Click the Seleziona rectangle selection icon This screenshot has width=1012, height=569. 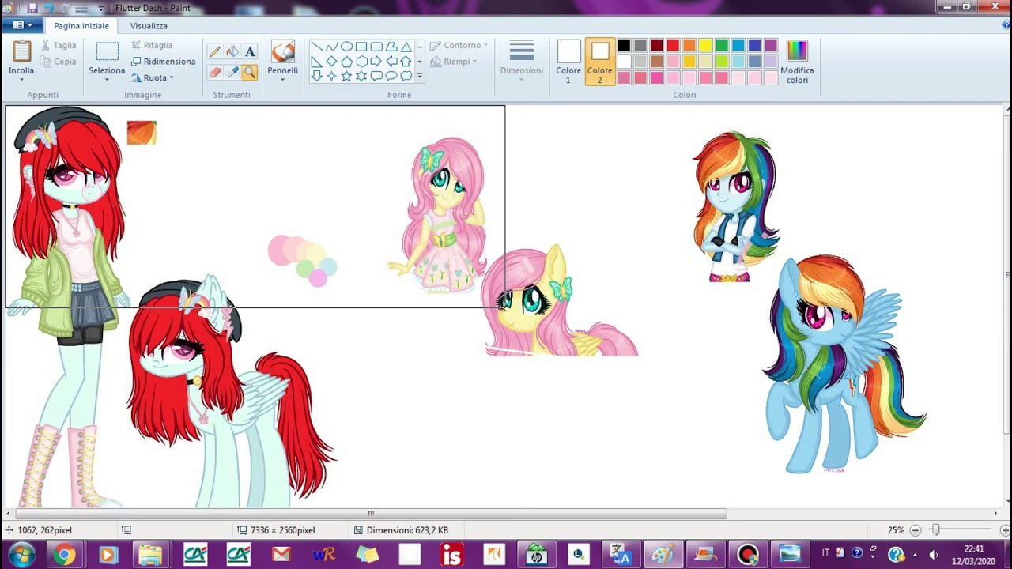(107, 52)
